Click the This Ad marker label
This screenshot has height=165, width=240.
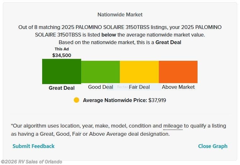pyautogui.click(x=62, y=49)
